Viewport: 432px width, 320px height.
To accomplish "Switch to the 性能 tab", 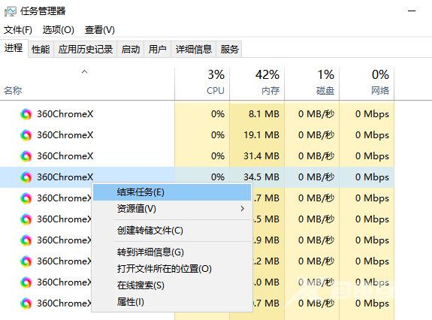I will point(41,50).
